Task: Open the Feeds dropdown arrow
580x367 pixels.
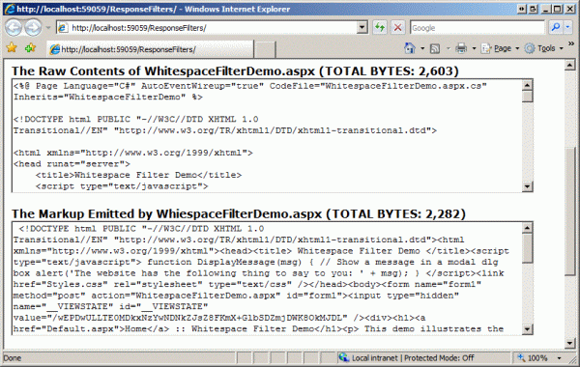Action: [448, 48]
